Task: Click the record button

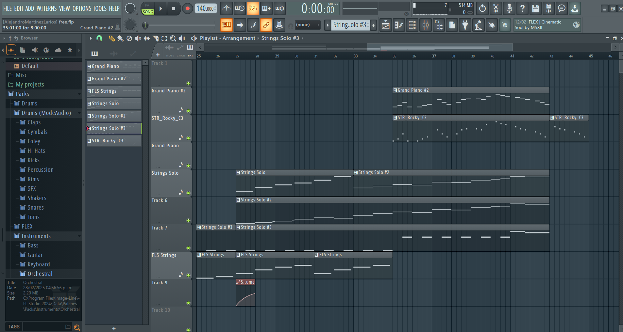Action: [x=187, y=9]
